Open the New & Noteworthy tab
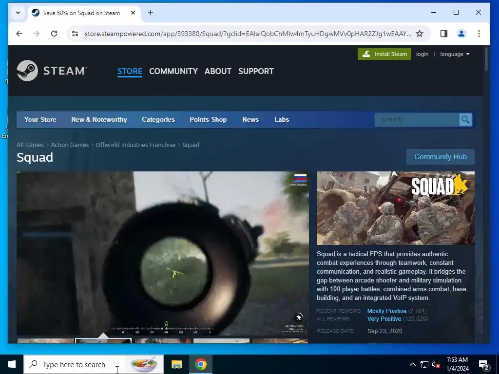 coord(99,120)
